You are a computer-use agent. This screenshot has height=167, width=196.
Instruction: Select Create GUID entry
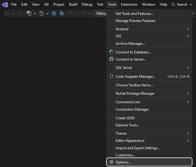149,118
